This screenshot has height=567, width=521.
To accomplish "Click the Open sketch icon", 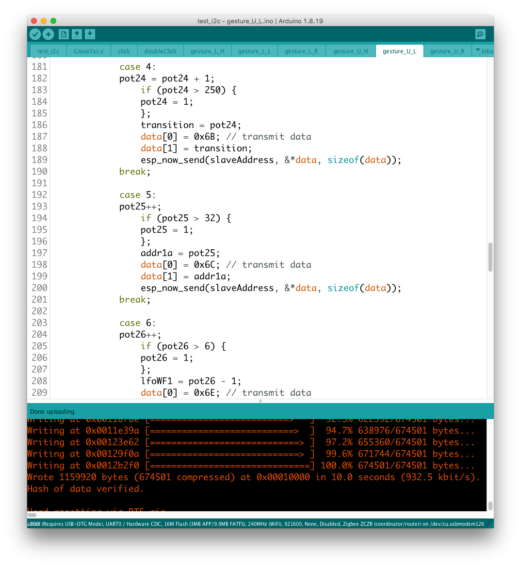I will click(77, 34).
